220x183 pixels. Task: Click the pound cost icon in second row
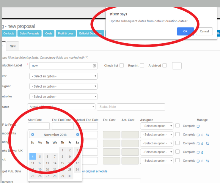click(202, 135)
